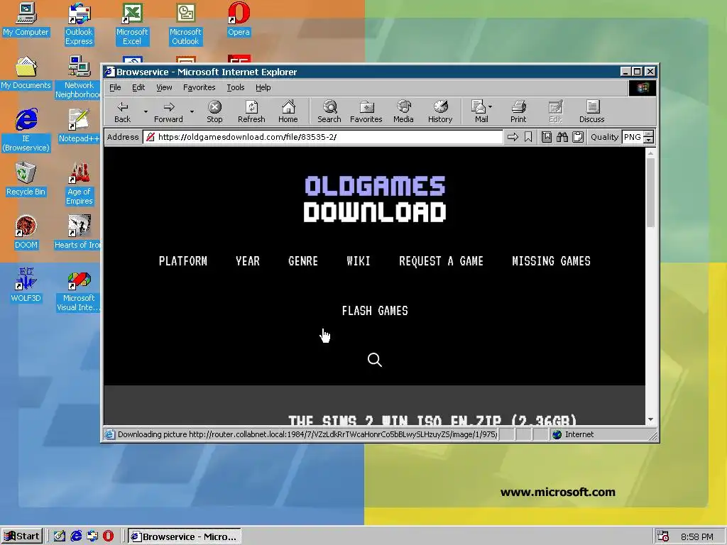Open the Favorites menu
This screenshot has width=727, height=545.
[199, 87]
